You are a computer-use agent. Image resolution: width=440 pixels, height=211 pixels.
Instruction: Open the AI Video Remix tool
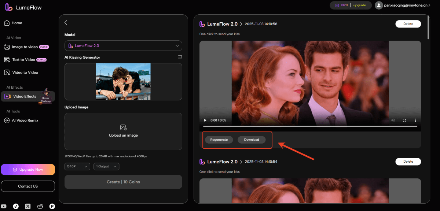[25, 120]
